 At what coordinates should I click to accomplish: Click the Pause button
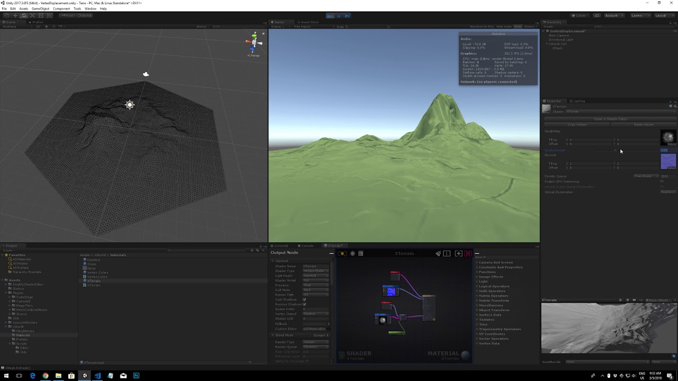[x=339, y=16]
